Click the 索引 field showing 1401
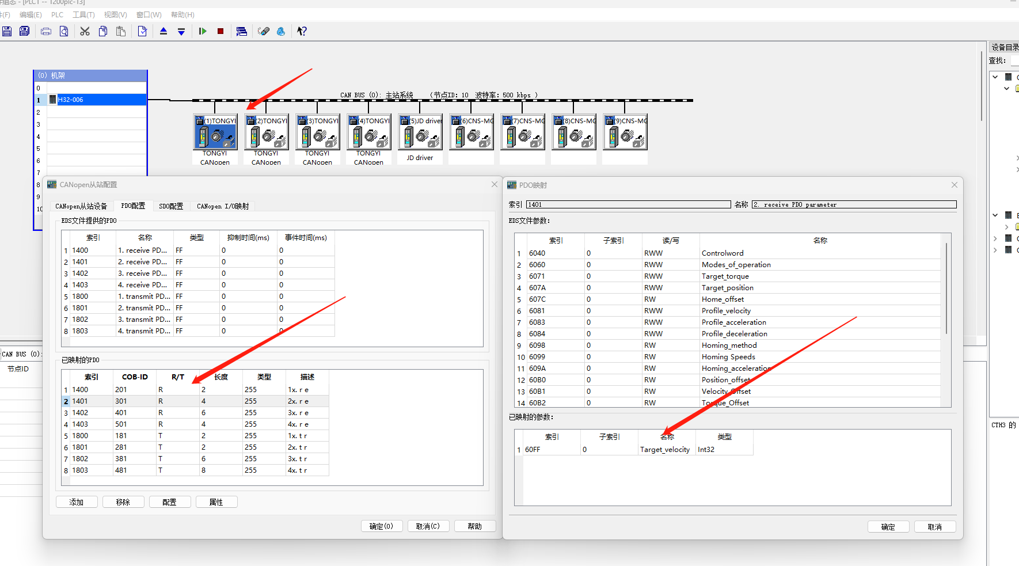Image resolution: width=1019 pixels, height=566 pixels. click(629, 204)
